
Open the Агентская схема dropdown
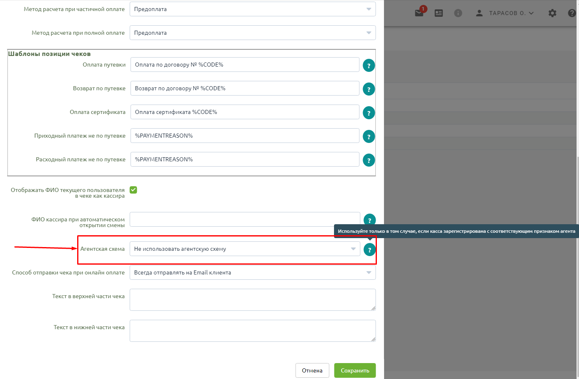click(245, 249)
